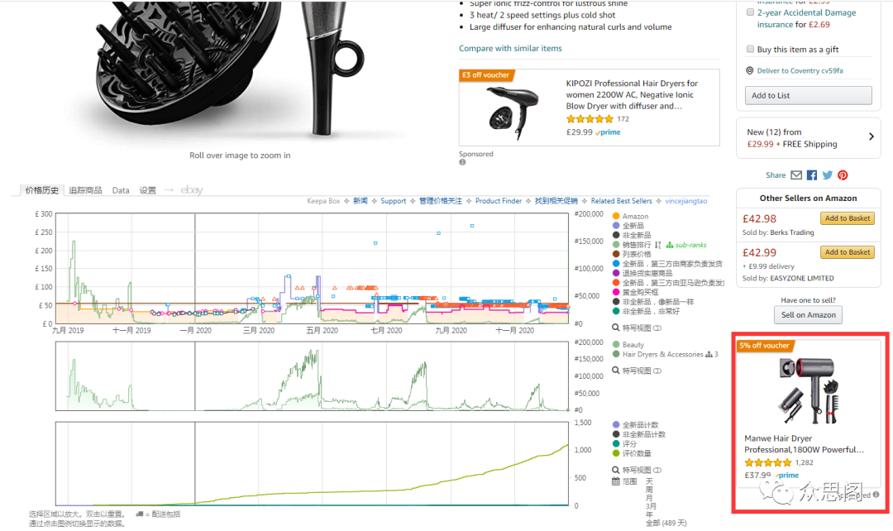
Task: Click the Prime badge on Manwe ad
Action: [787, 475]
